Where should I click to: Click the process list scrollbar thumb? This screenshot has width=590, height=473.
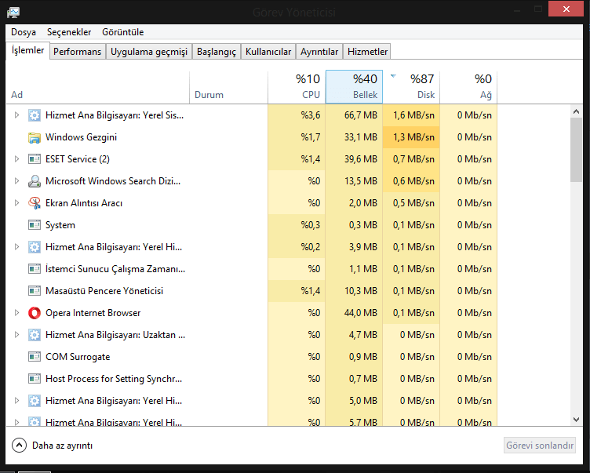(576, 149)
